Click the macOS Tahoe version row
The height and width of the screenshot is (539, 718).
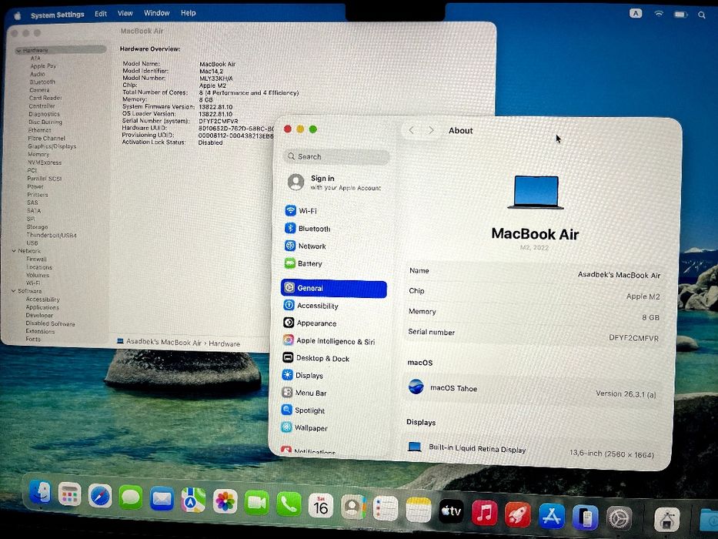click(533, 390)
